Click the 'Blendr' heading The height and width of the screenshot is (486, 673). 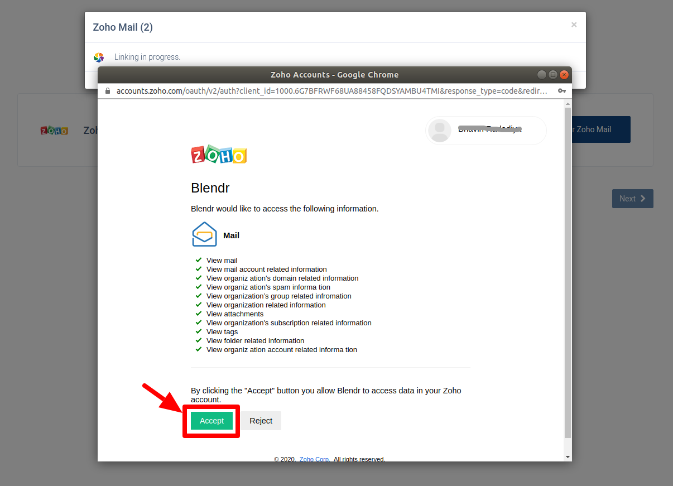(210, 188)
